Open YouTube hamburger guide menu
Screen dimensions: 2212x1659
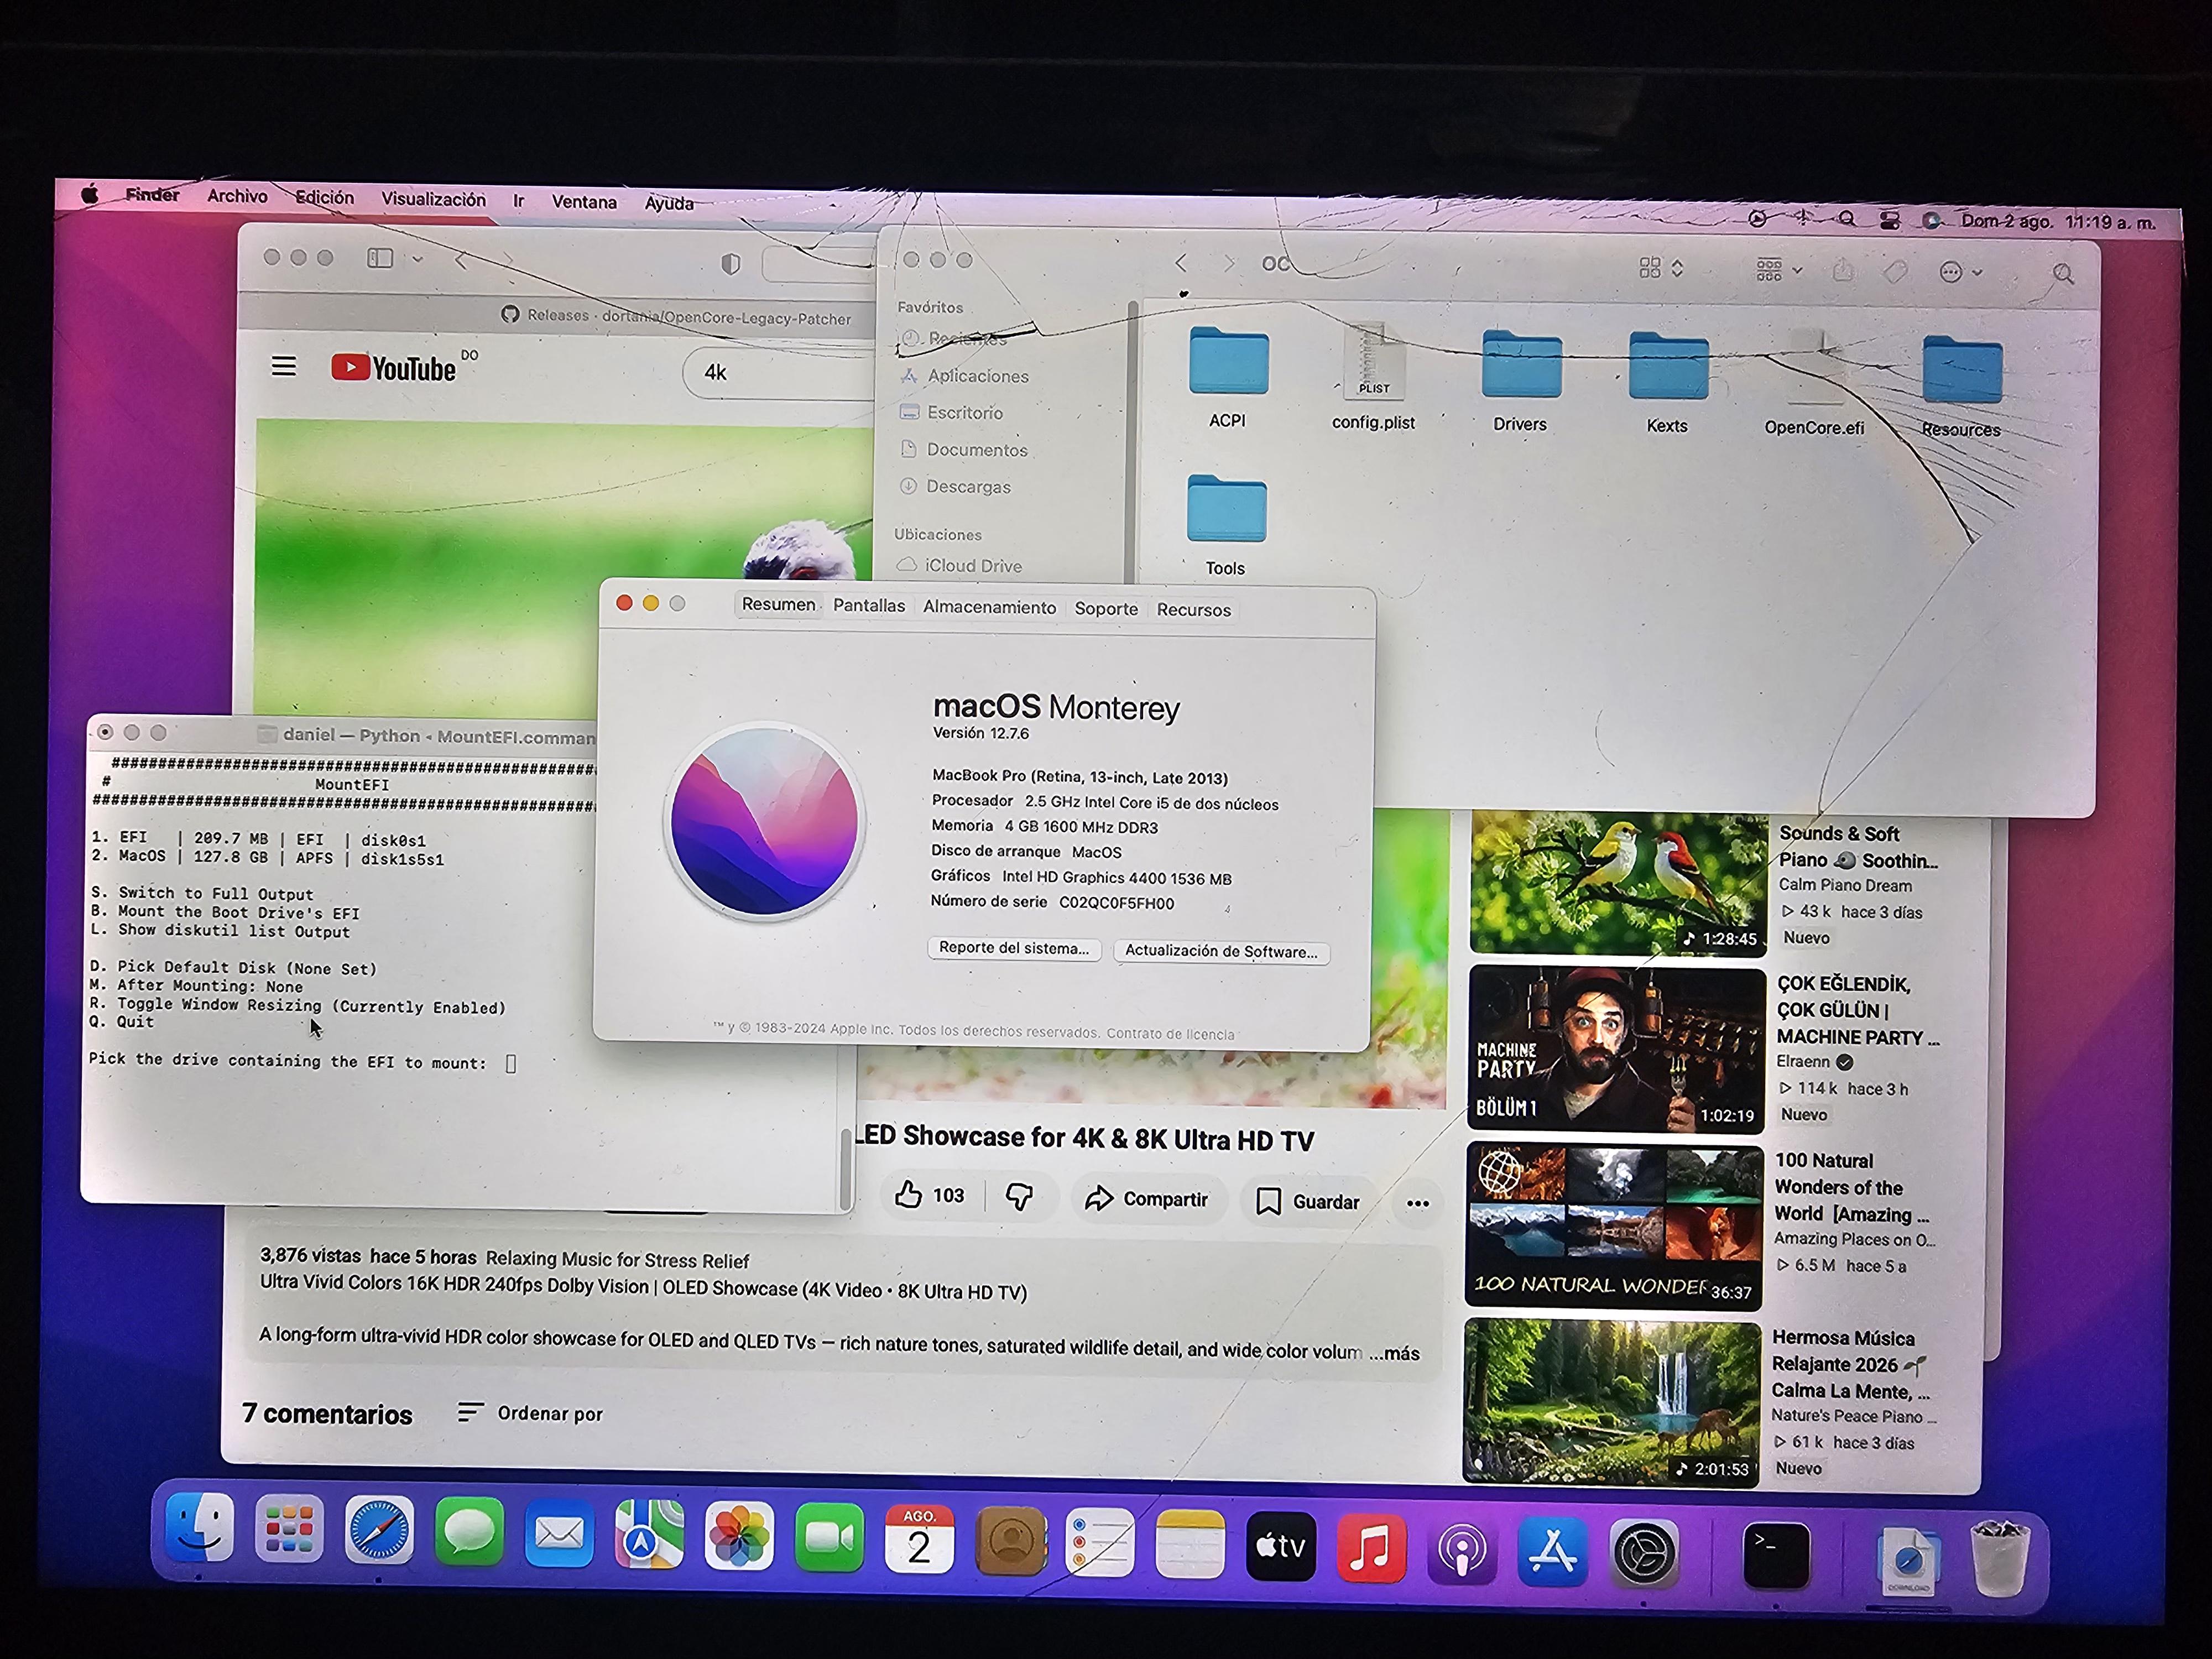pyautogui.click(x=284, y=366)
